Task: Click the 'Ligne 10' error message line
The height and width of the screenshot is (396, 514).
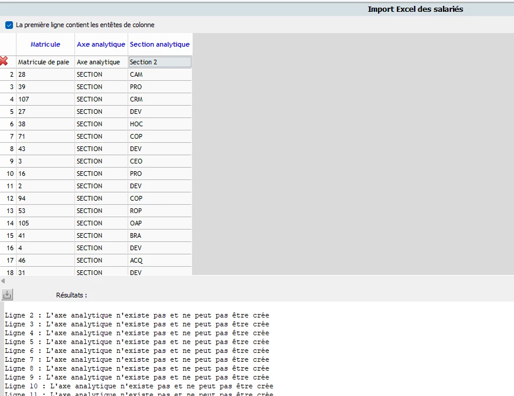Action: pyautogui.click(x=139, y=386)
